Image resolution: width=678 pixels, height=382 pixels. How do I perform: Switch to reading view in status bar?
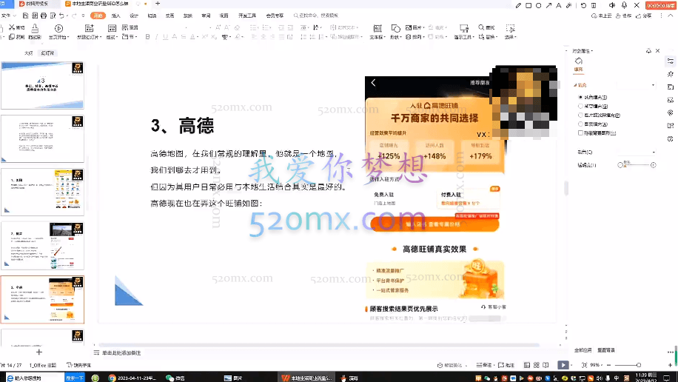point(546,365)
